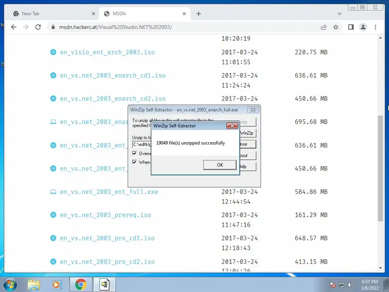This screenshot has width=389, height=292.
Task: Close the WinZip Self-Extractor message box
Action: click(232, 125)
